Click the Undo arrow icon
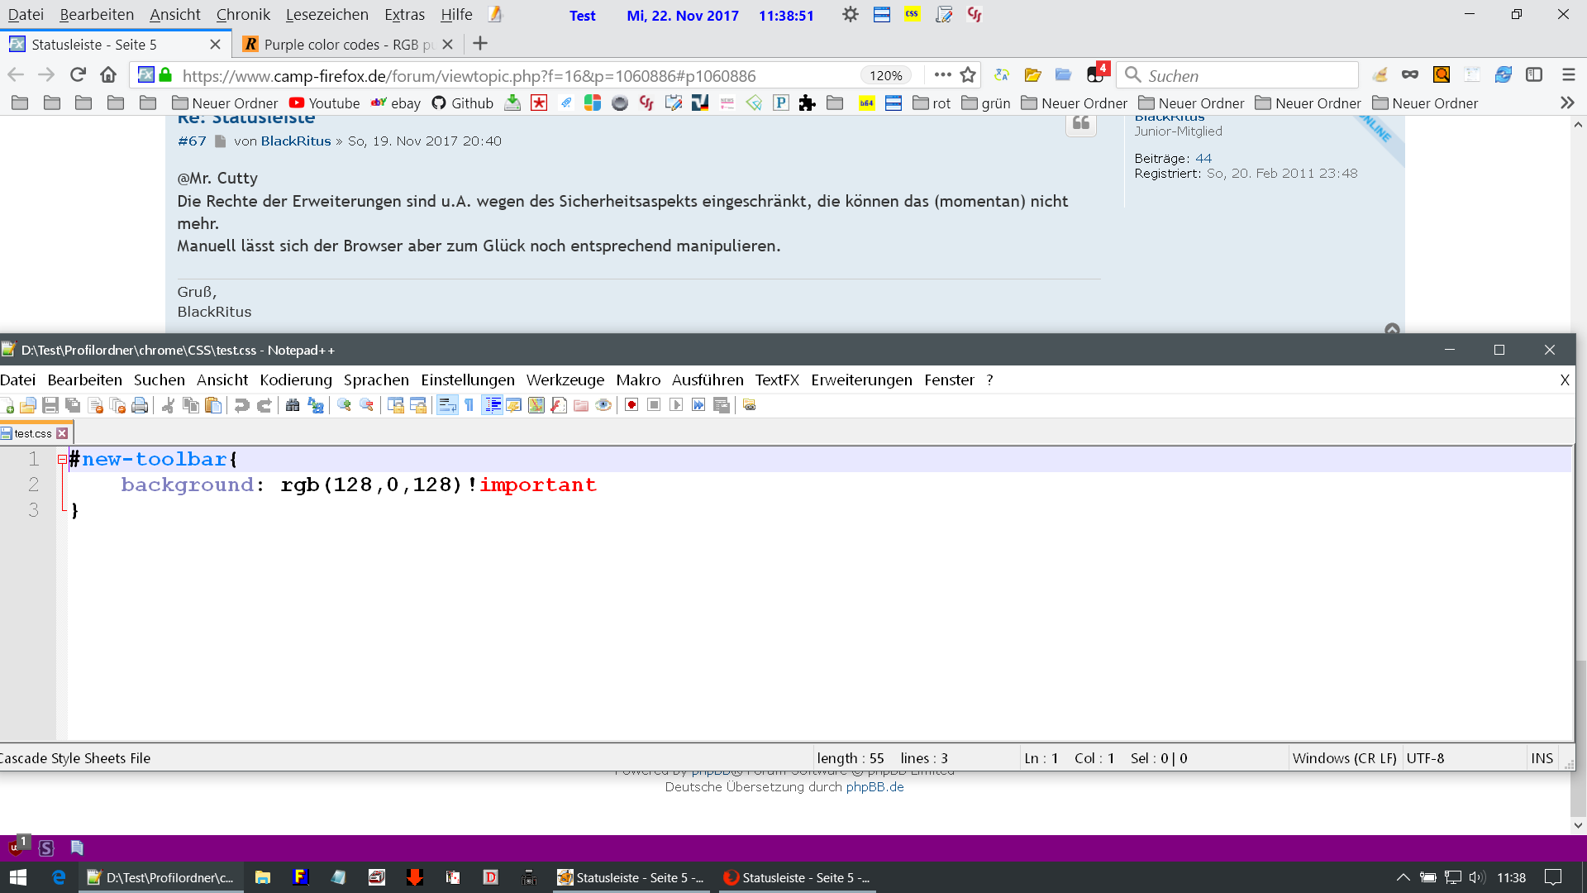 [241, 405]
